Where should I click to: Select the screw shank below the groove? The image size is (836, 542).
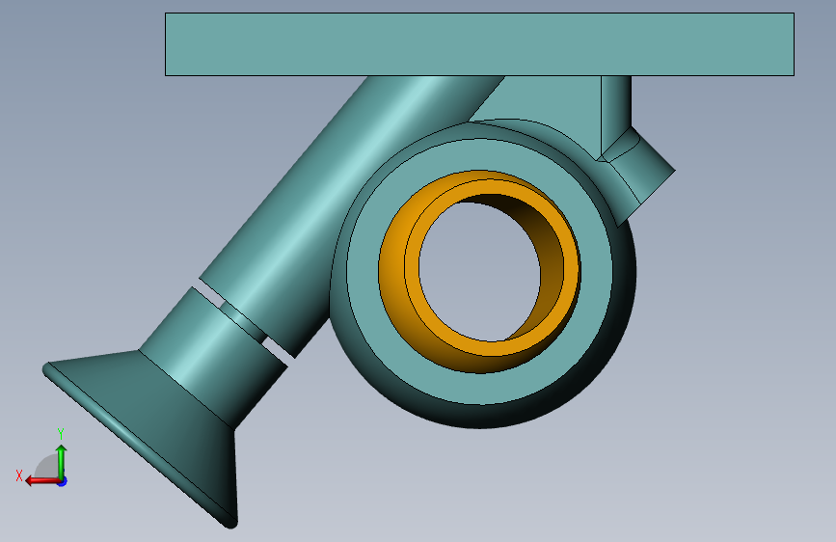click(213, 358)
